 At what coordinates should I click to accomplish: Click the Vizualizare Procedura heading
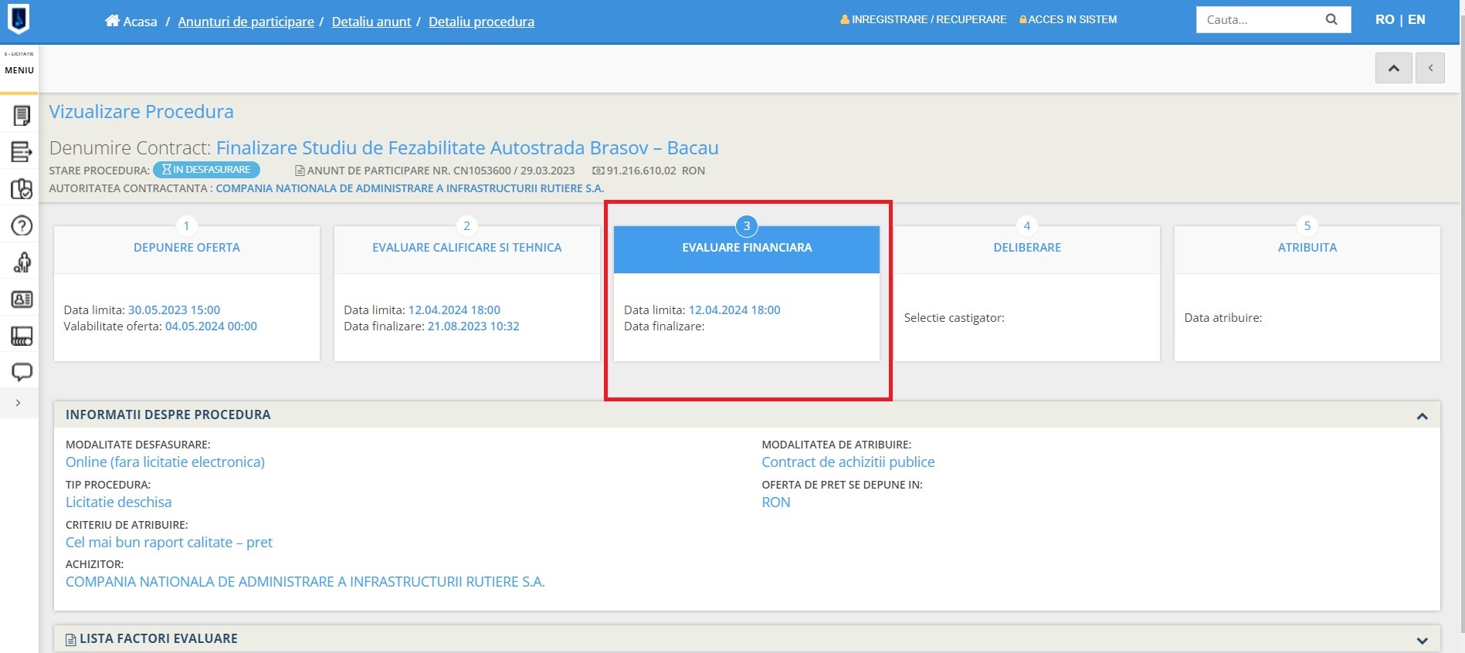[141, 112]
